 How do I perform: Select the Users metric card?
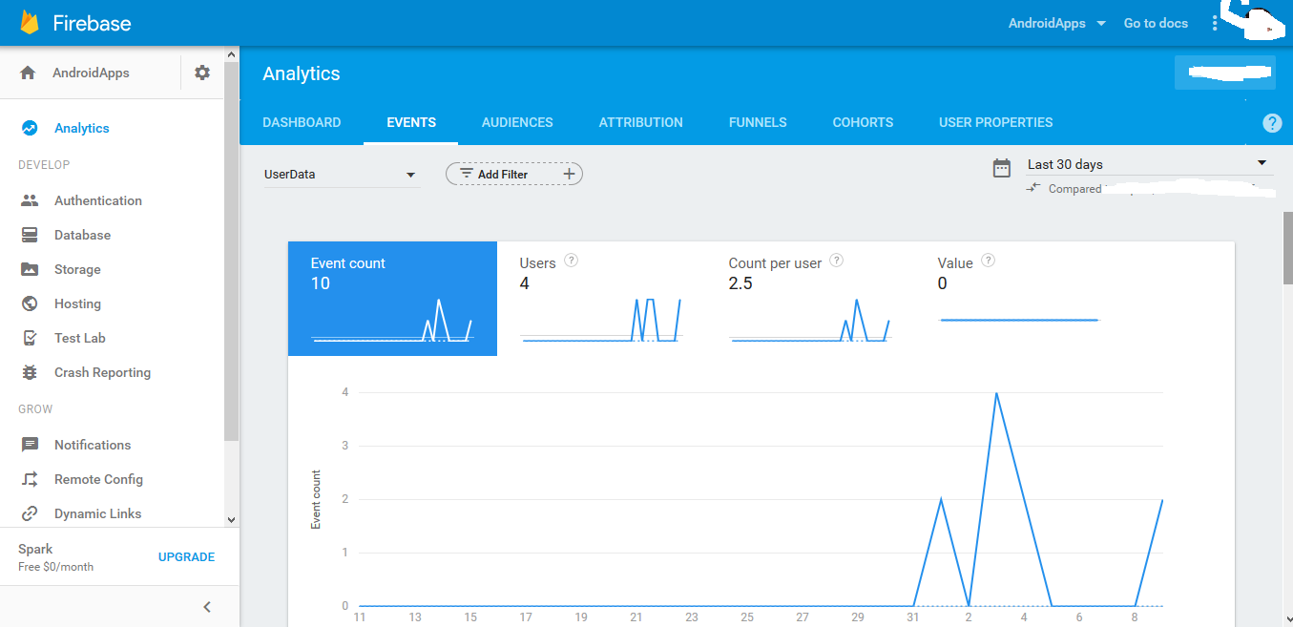click(601, 299)
